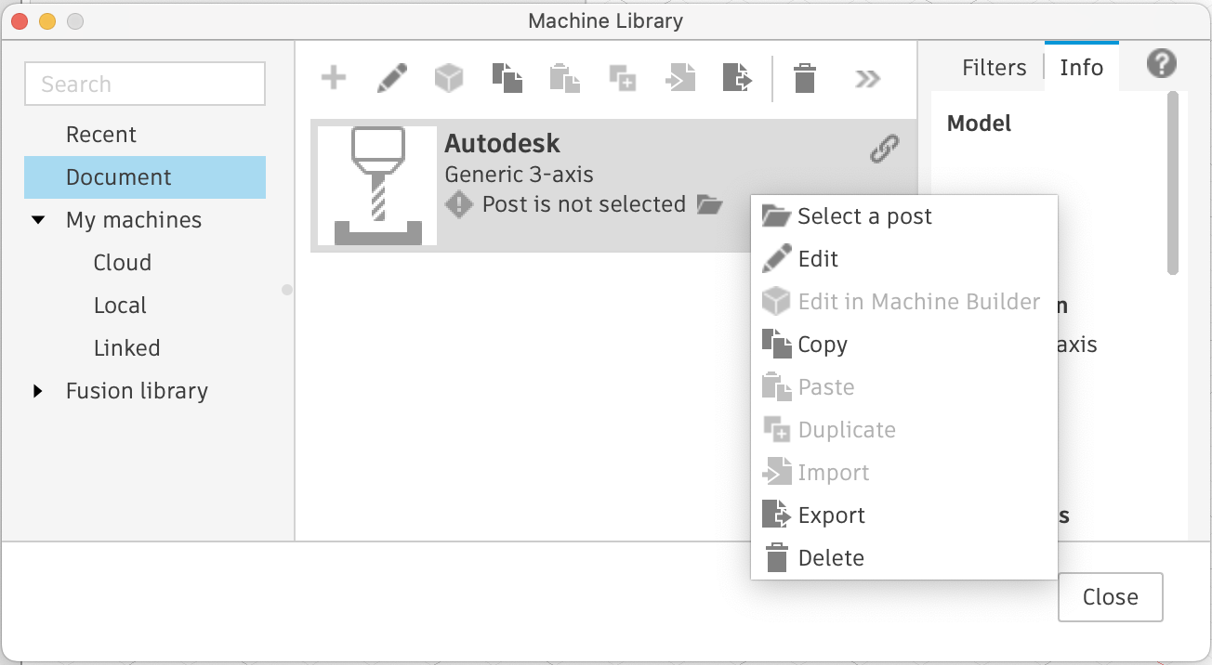Click the double-chevron overflow toolbar control
Screen dimensions: 1212x665
pyautogui.click(x=867, y=78)
